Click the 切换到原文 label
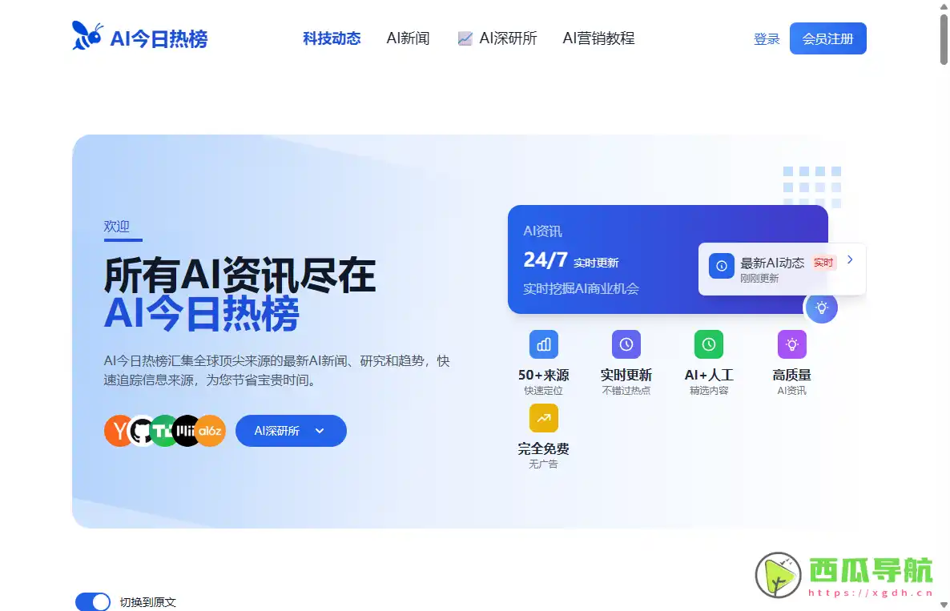Viewport: 950px width, 611px height. 148,602
